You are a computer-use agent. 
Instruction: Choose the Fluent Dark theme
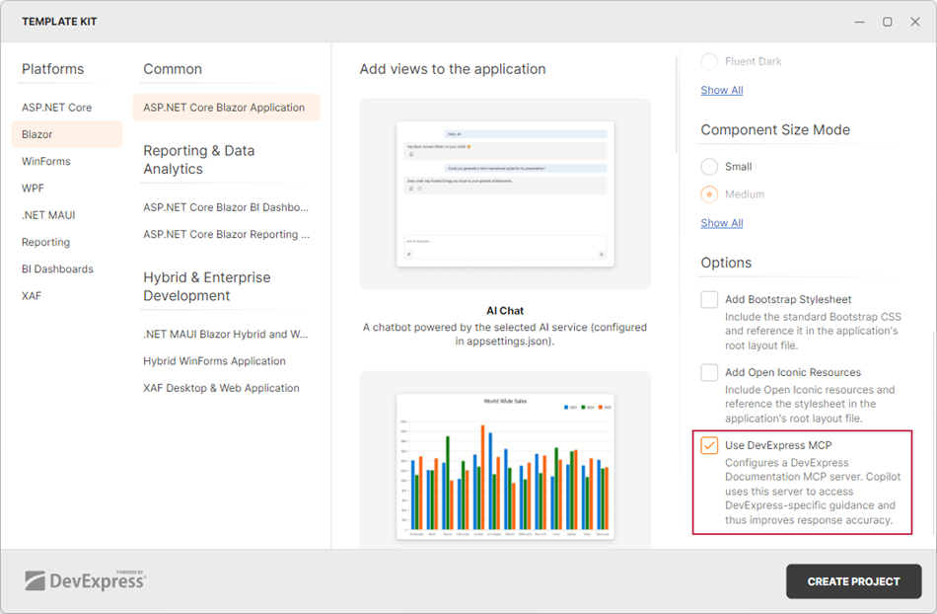pos(708,60)
